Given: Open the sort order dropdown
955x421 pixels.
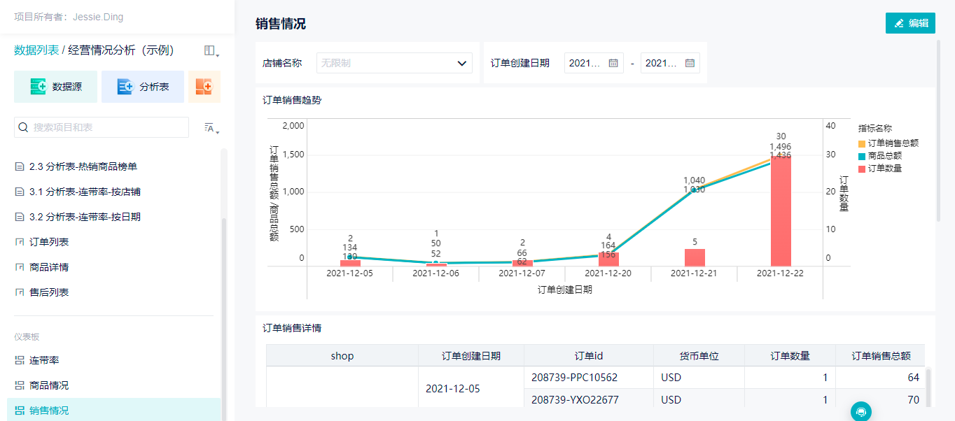Looking at the screenshot, I should (211, 127).
